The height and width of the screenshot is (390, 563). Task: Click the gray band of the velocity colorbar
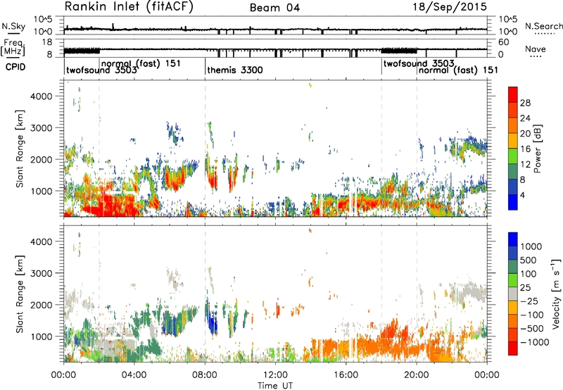coord(513,294)
